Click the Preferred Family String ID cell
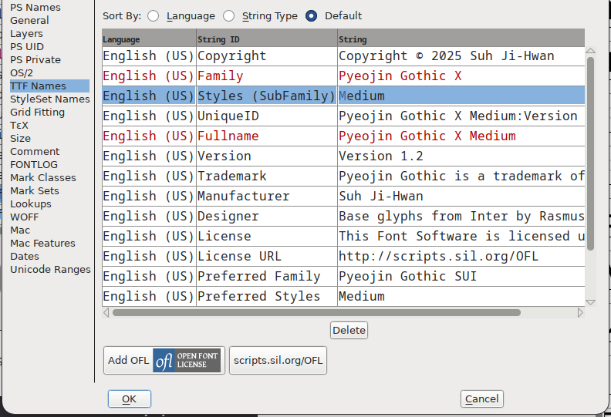611x417 pixels. tap(267, 277)
